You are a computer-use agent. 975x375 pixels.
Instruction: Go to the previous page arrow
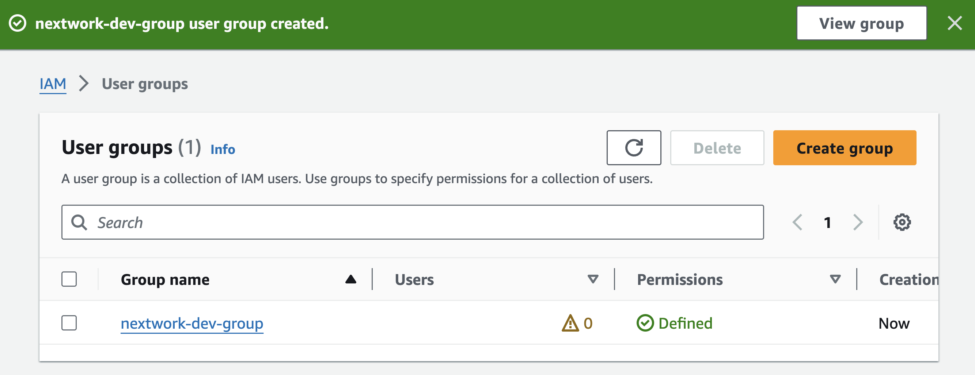pos(797,223)
